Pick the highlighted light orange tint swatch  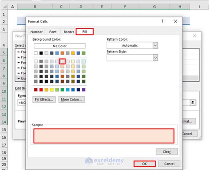62,61
